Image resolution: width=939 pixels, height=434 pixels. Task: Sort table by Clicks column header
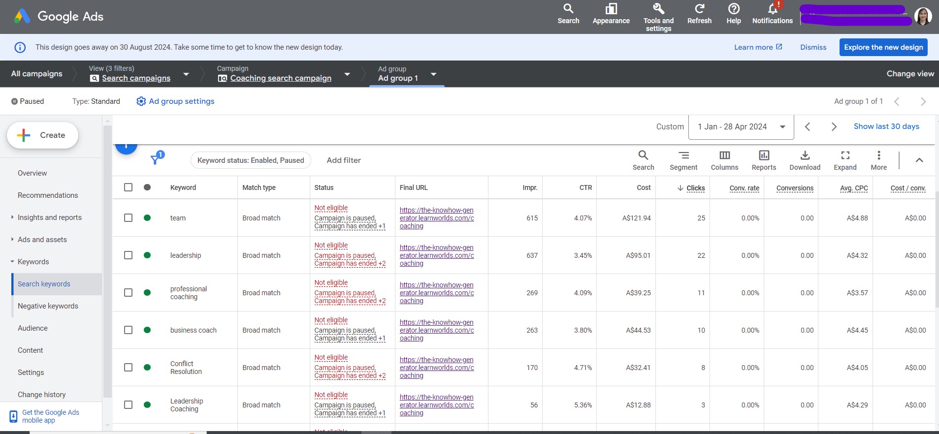coord(695,188)
